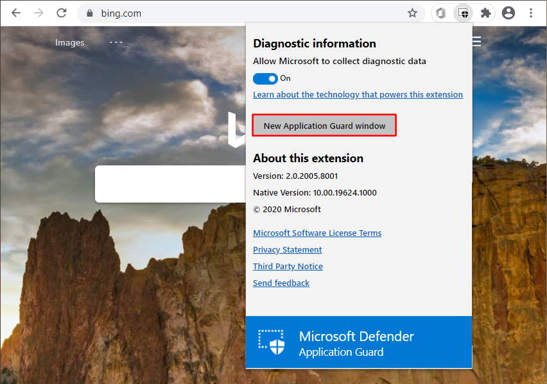
Task: Open Microsoft Software License Terms
Action: coord(317,233)
